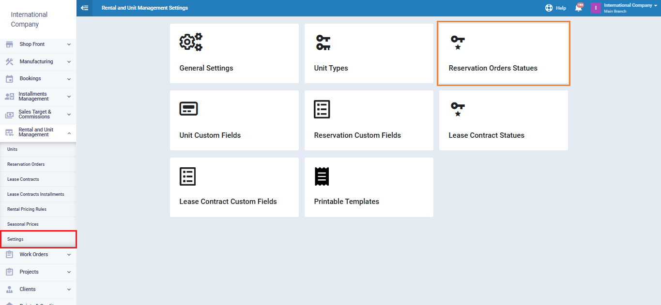Image resolution: width=661 pixels, height=305 pixels.
Task: Click the Printable Templates receipt icon
Action: pos(322,176)
